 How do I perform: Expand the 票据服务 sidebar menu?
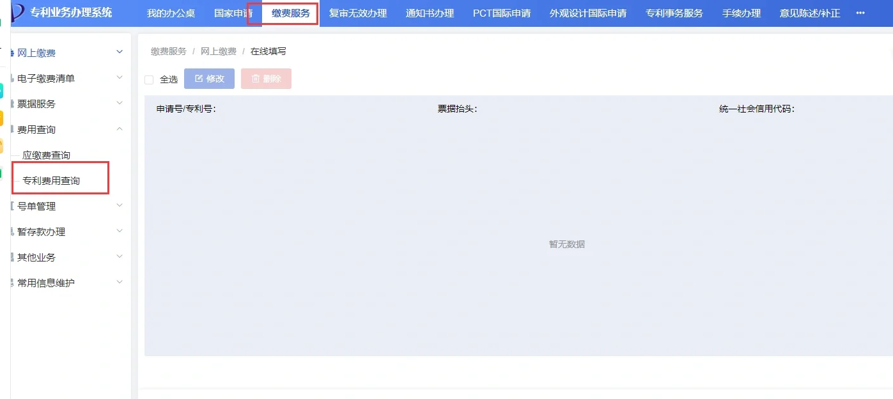[120, 104]
